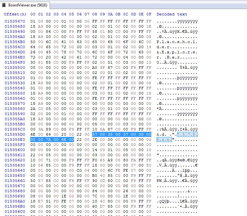Select offset row 015354F0
The height and width of the screenshot is (216, 247).
(x=15, y=62)
